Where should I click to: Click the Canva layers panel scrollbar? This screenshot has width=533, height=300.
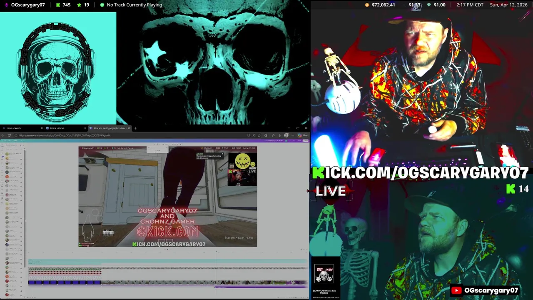(25, 208)
